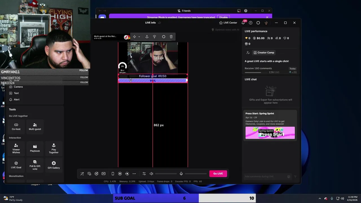This screenshot has width=361, height=203.
Task: Click the comment input field in LIVE chat
Action: click(265, 176)
